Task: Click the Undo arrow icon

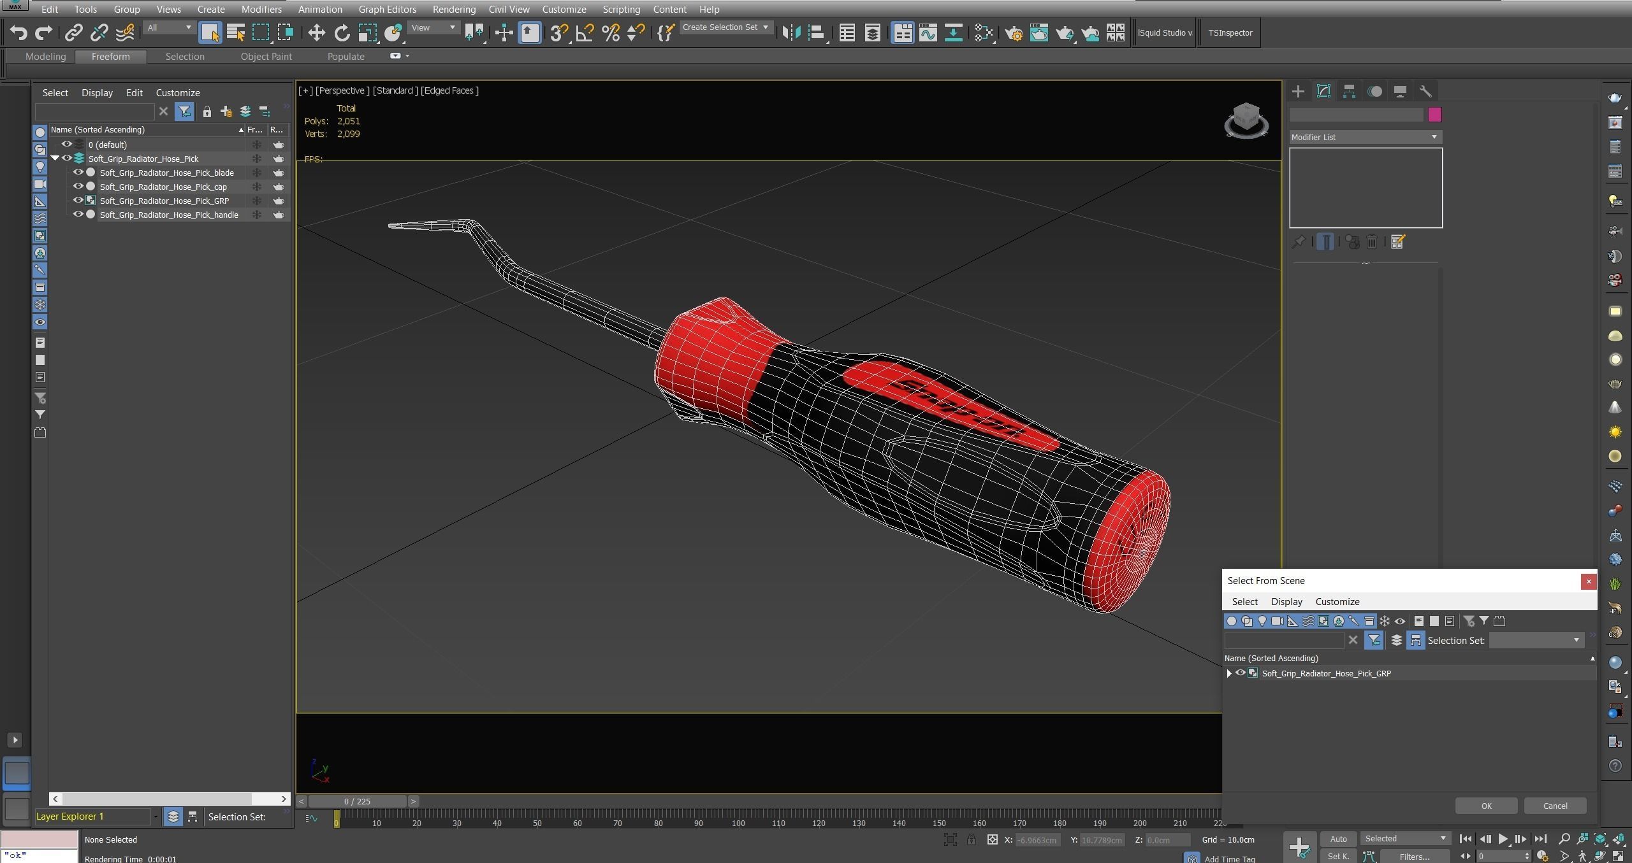Action: point(18,32)
